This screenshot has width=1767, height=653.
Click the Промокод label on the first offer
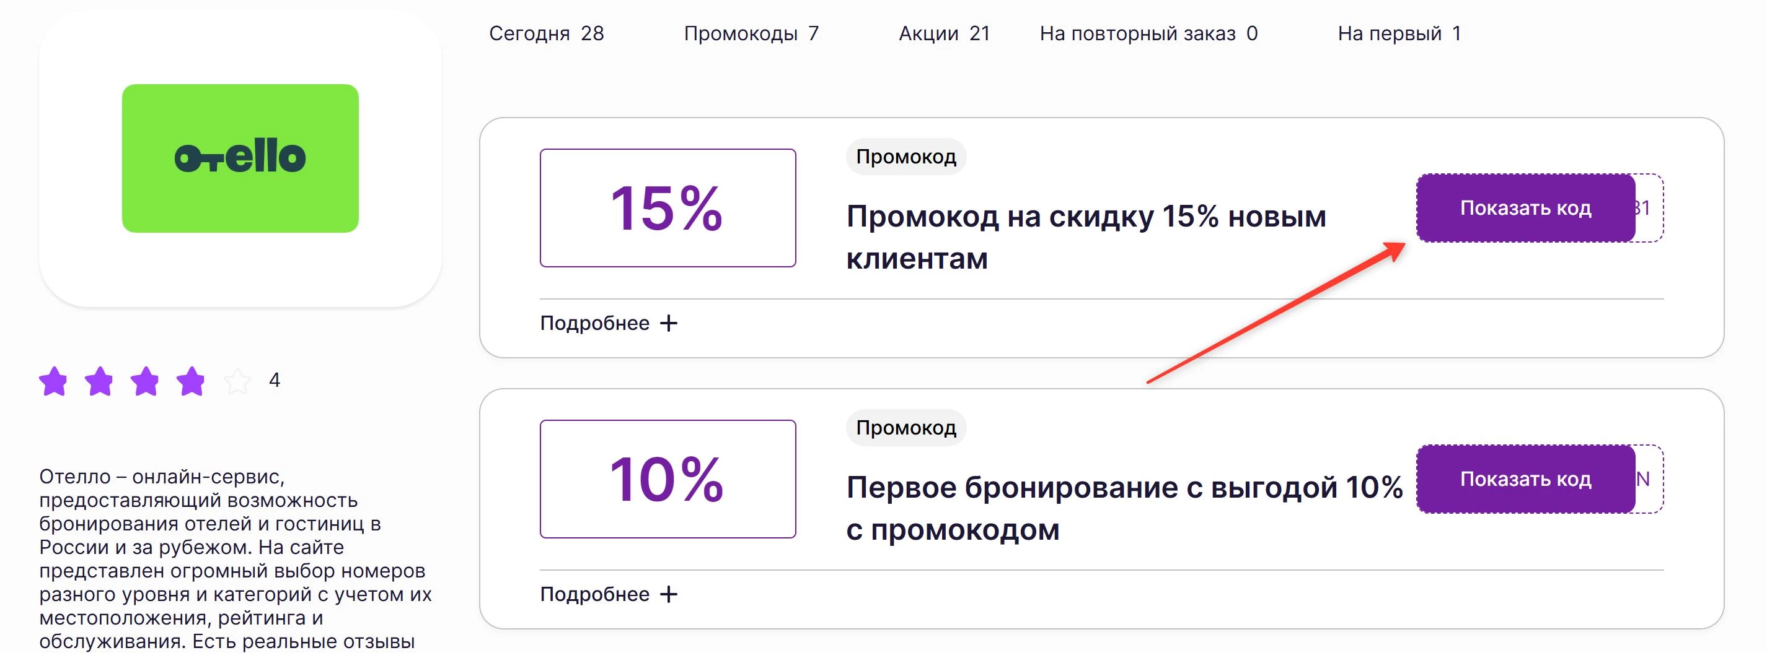(907, 156)
